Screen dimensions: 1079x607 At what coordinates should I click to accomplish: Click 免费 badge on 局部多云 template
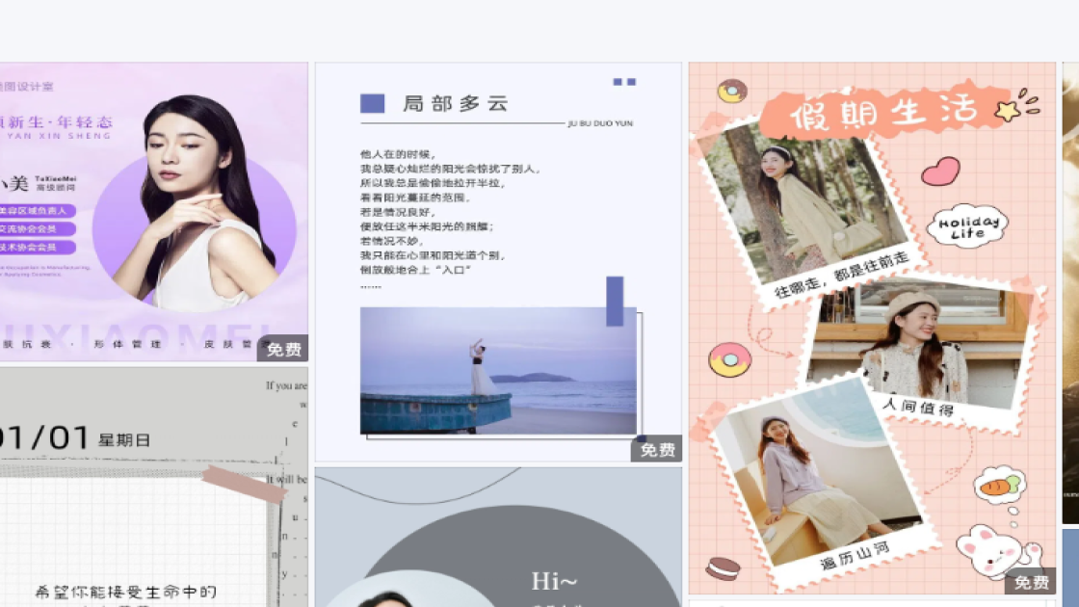657,449
